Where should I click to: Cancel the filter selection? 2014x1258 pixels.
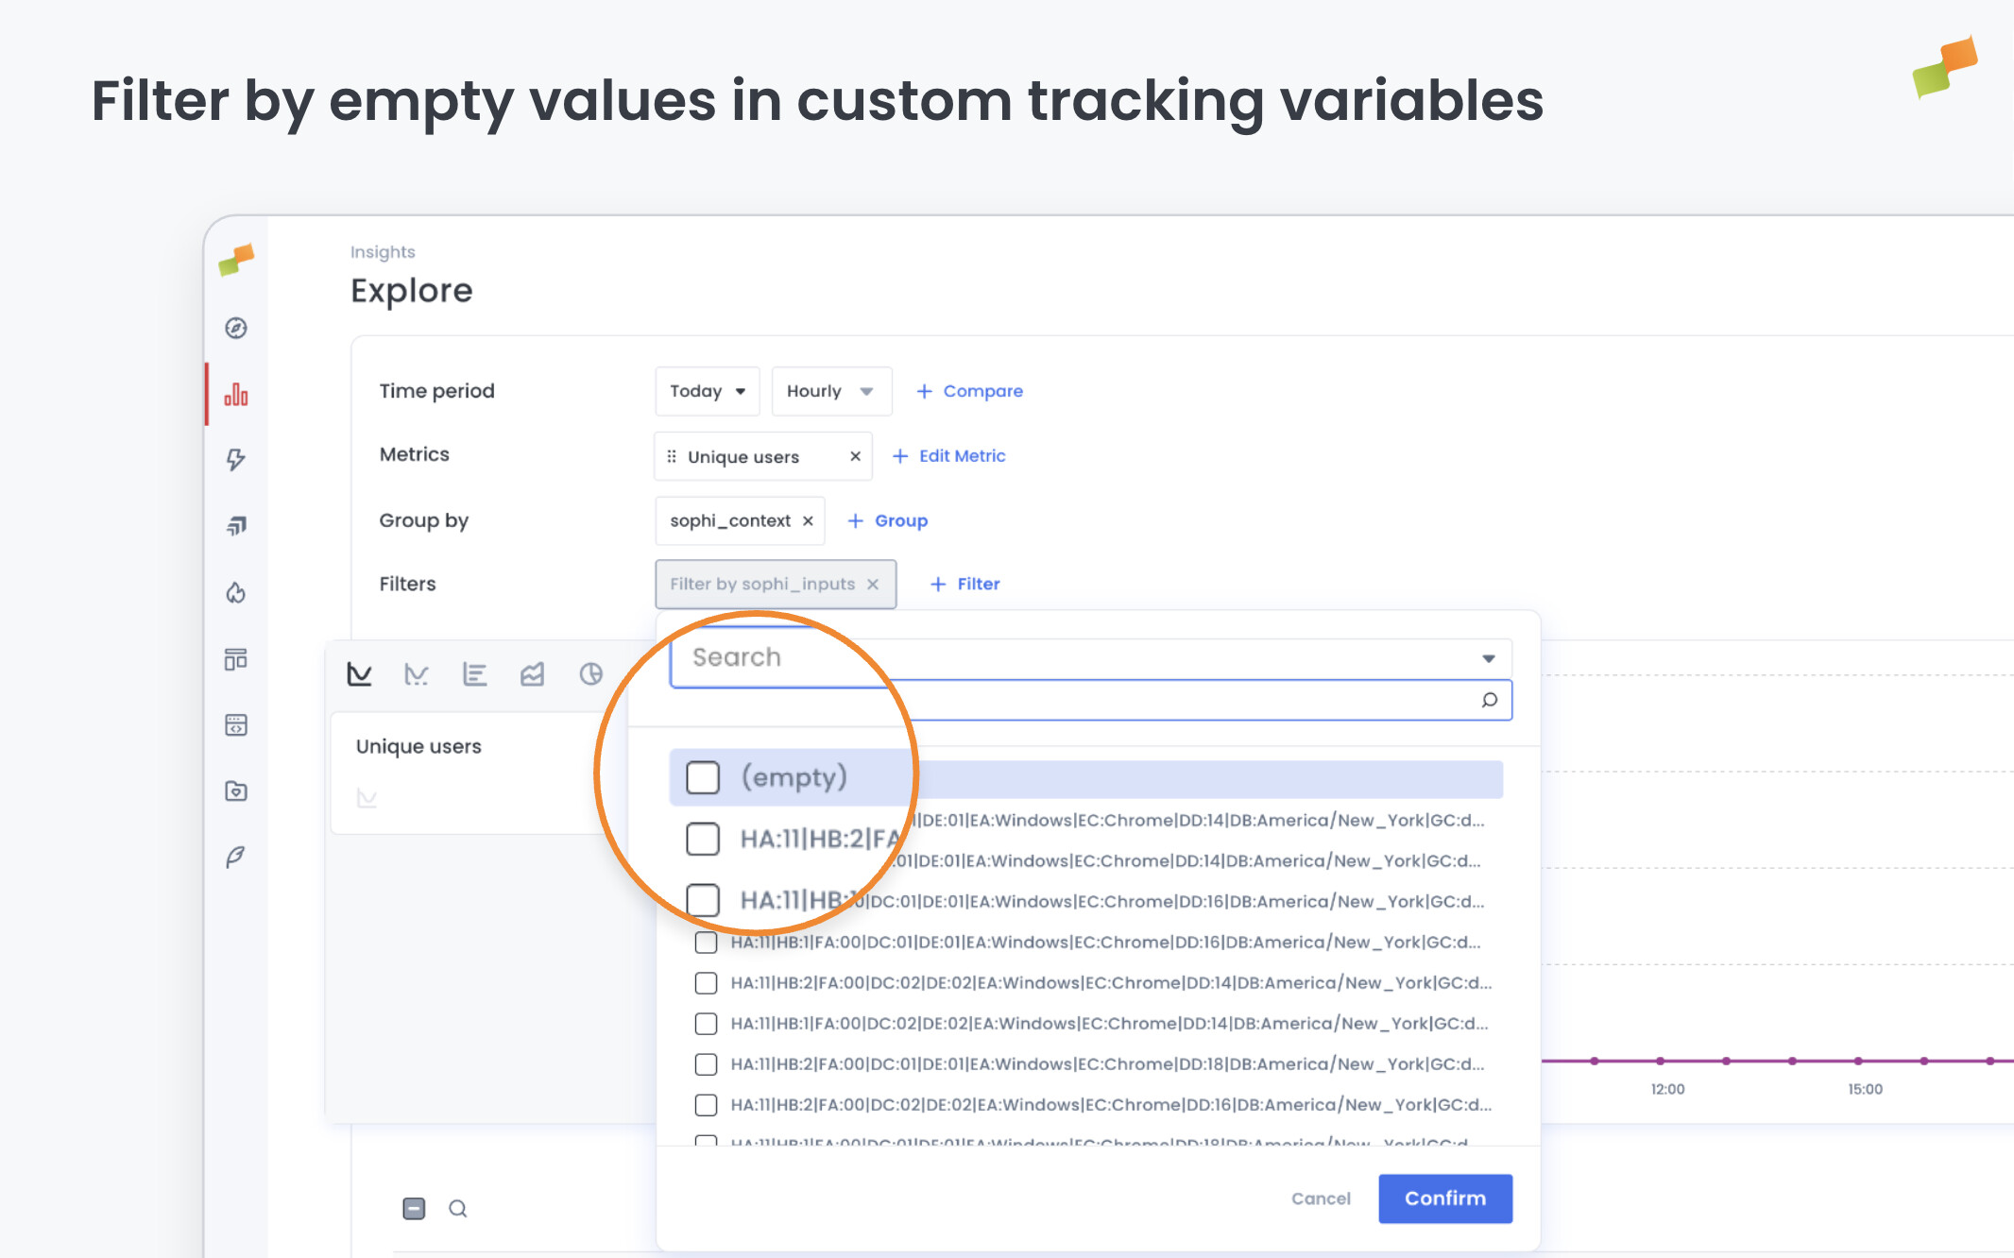[1321, 1198]
